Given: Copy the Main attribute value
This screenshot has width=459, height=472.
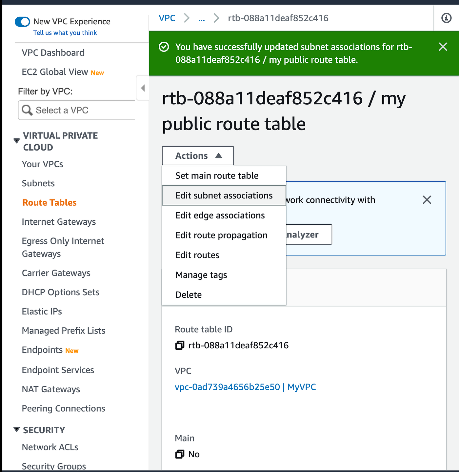Looking at the screenshot, I should 179,454.
